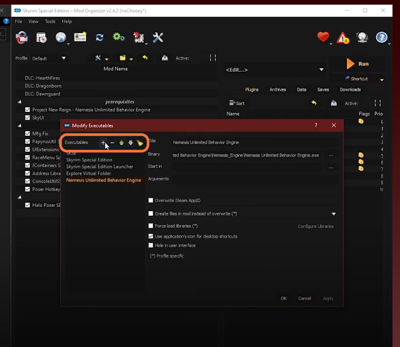Select Skyrim Special Edition Launcher executable
The height and width of the screenshot is (347, 400).
99,167
